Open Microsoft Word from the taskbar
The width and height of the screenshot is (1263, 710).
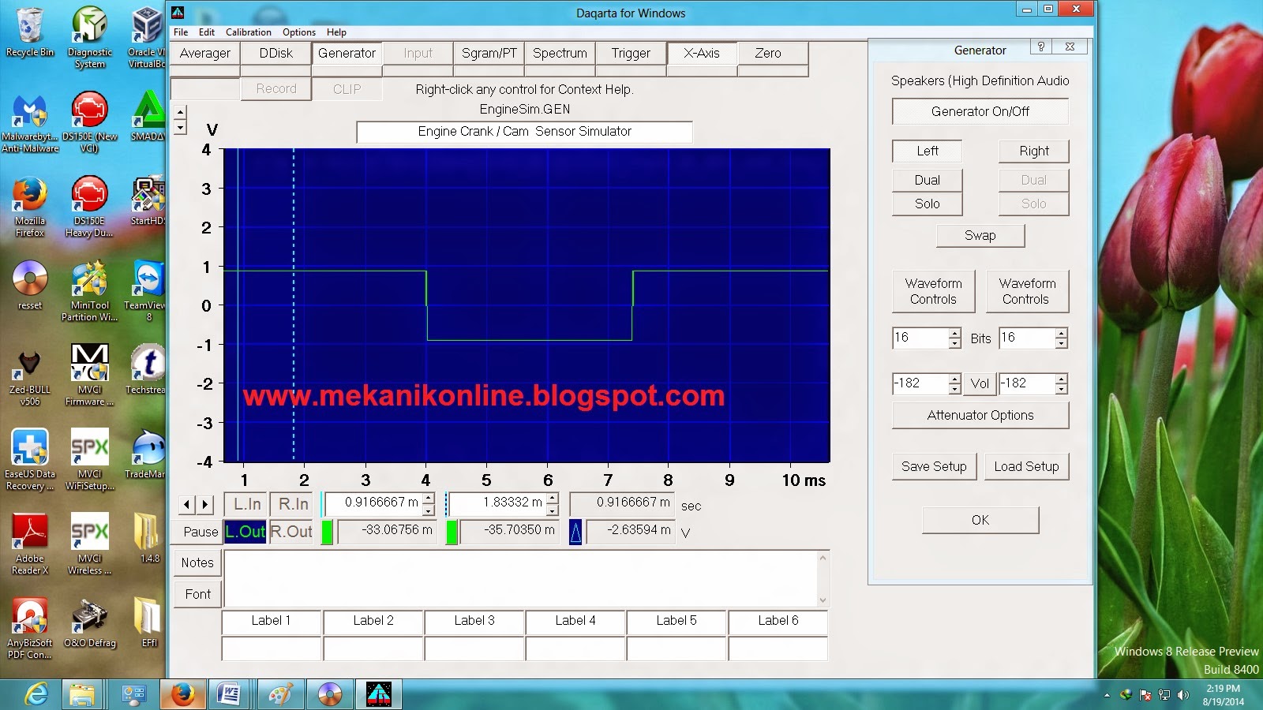click(231, 696)
